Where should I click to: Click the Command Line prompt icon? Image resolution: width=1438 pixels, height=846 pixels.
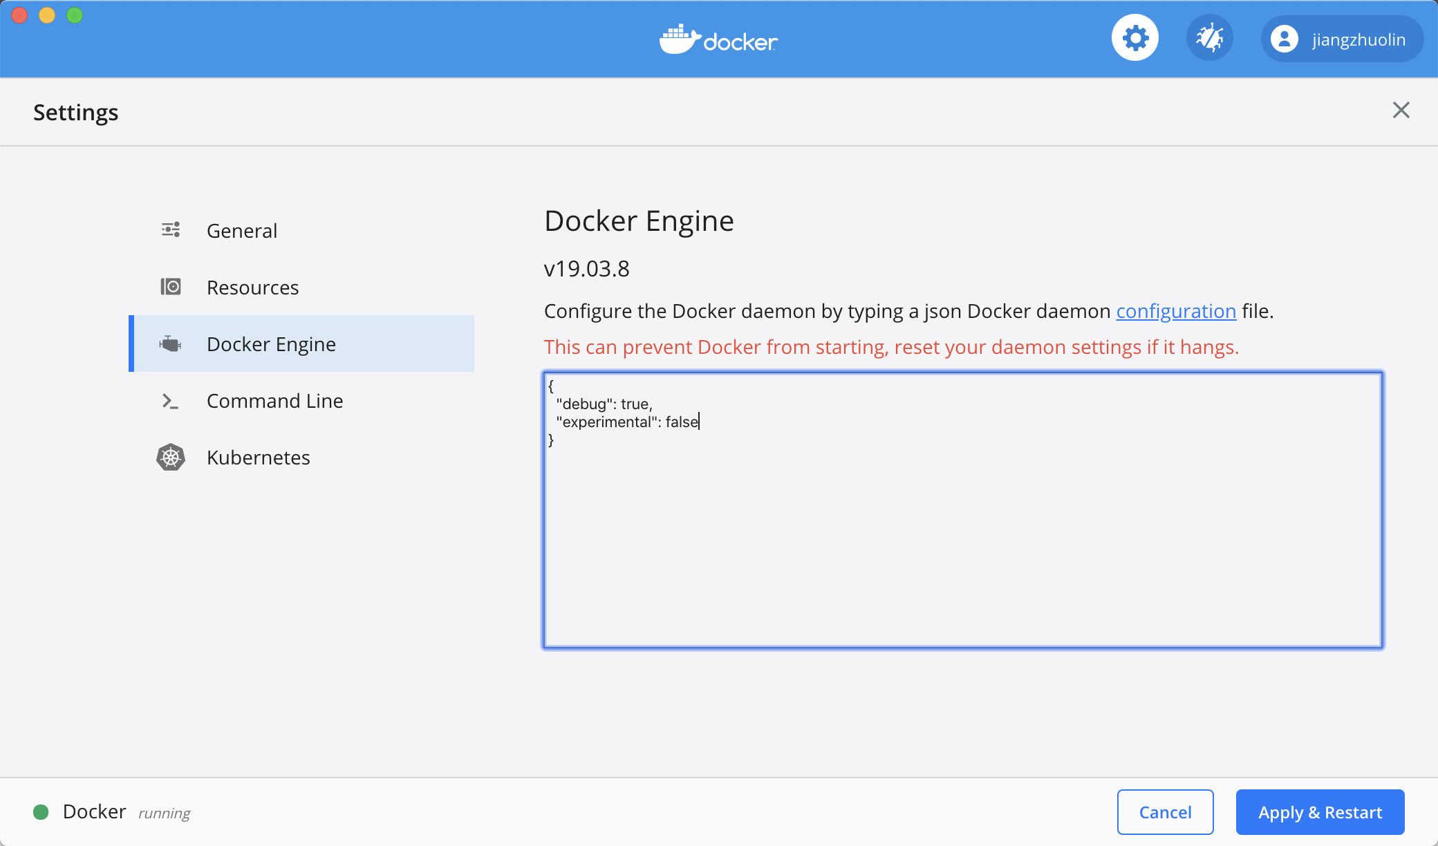(170, 401)
